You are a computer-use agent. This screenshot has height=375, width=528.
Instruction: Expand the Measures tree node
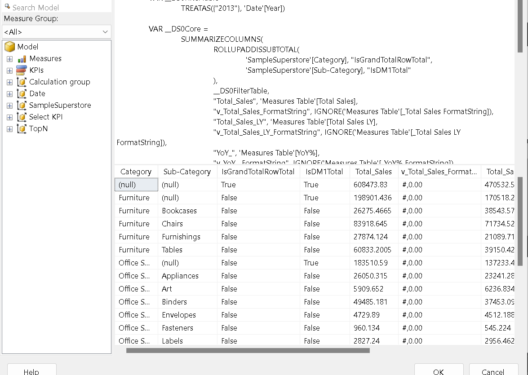pos(9,59)
